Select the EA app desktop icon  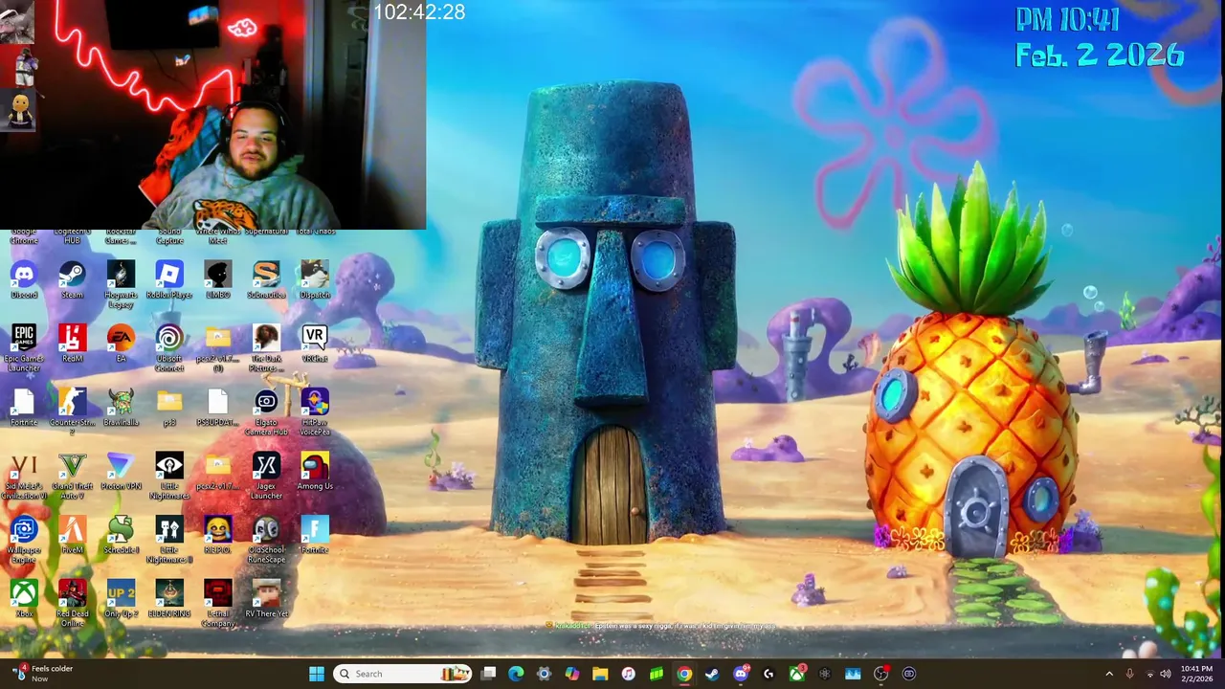121,344
